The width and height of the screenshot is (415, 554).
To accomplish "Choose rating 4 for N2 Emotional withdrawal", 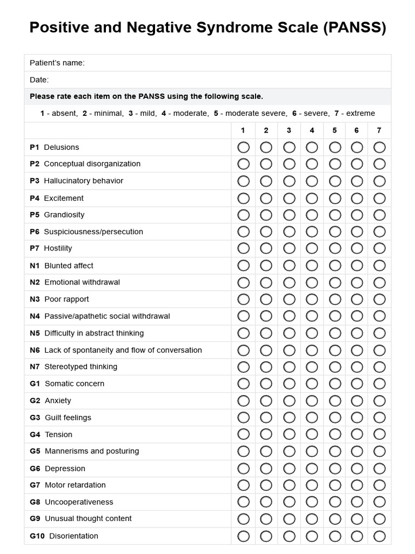I will (312, 282).
